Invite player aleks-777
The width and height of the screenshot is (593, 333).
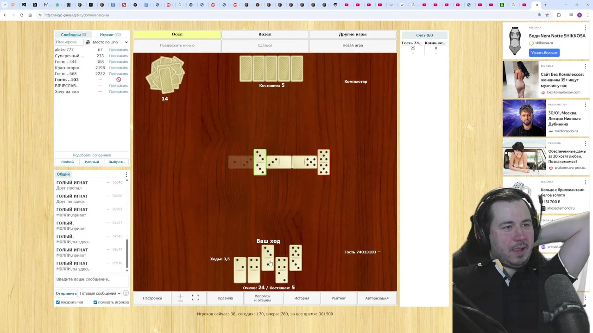pos(119,49)
